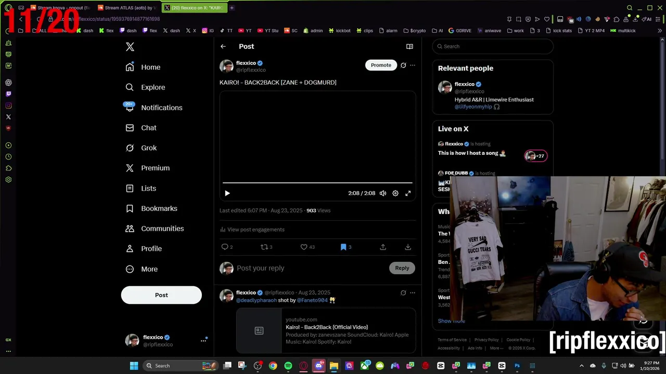Enter fullscreen on the video
This screenshot has height=374, width=666.
pos(408,193)
